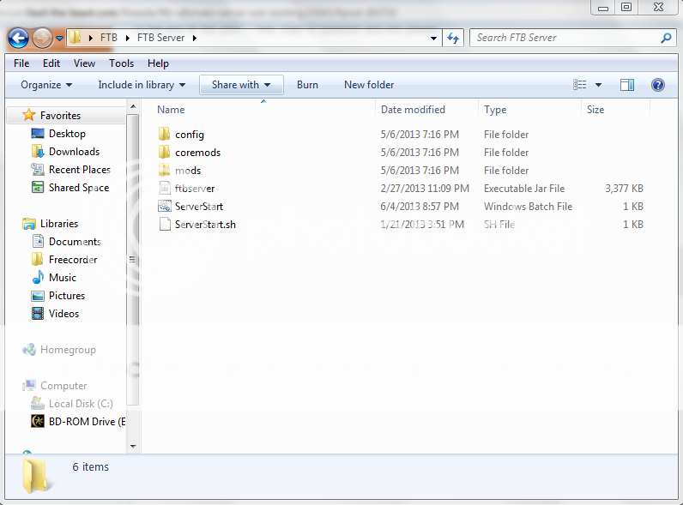Select FTB in the address breadcrumb
Screen dimensions: 683x505
tap(108, 38)
